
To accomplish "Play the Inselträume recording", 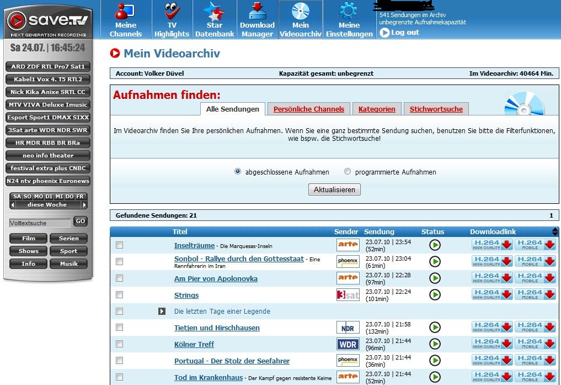I will click(435, 245).
